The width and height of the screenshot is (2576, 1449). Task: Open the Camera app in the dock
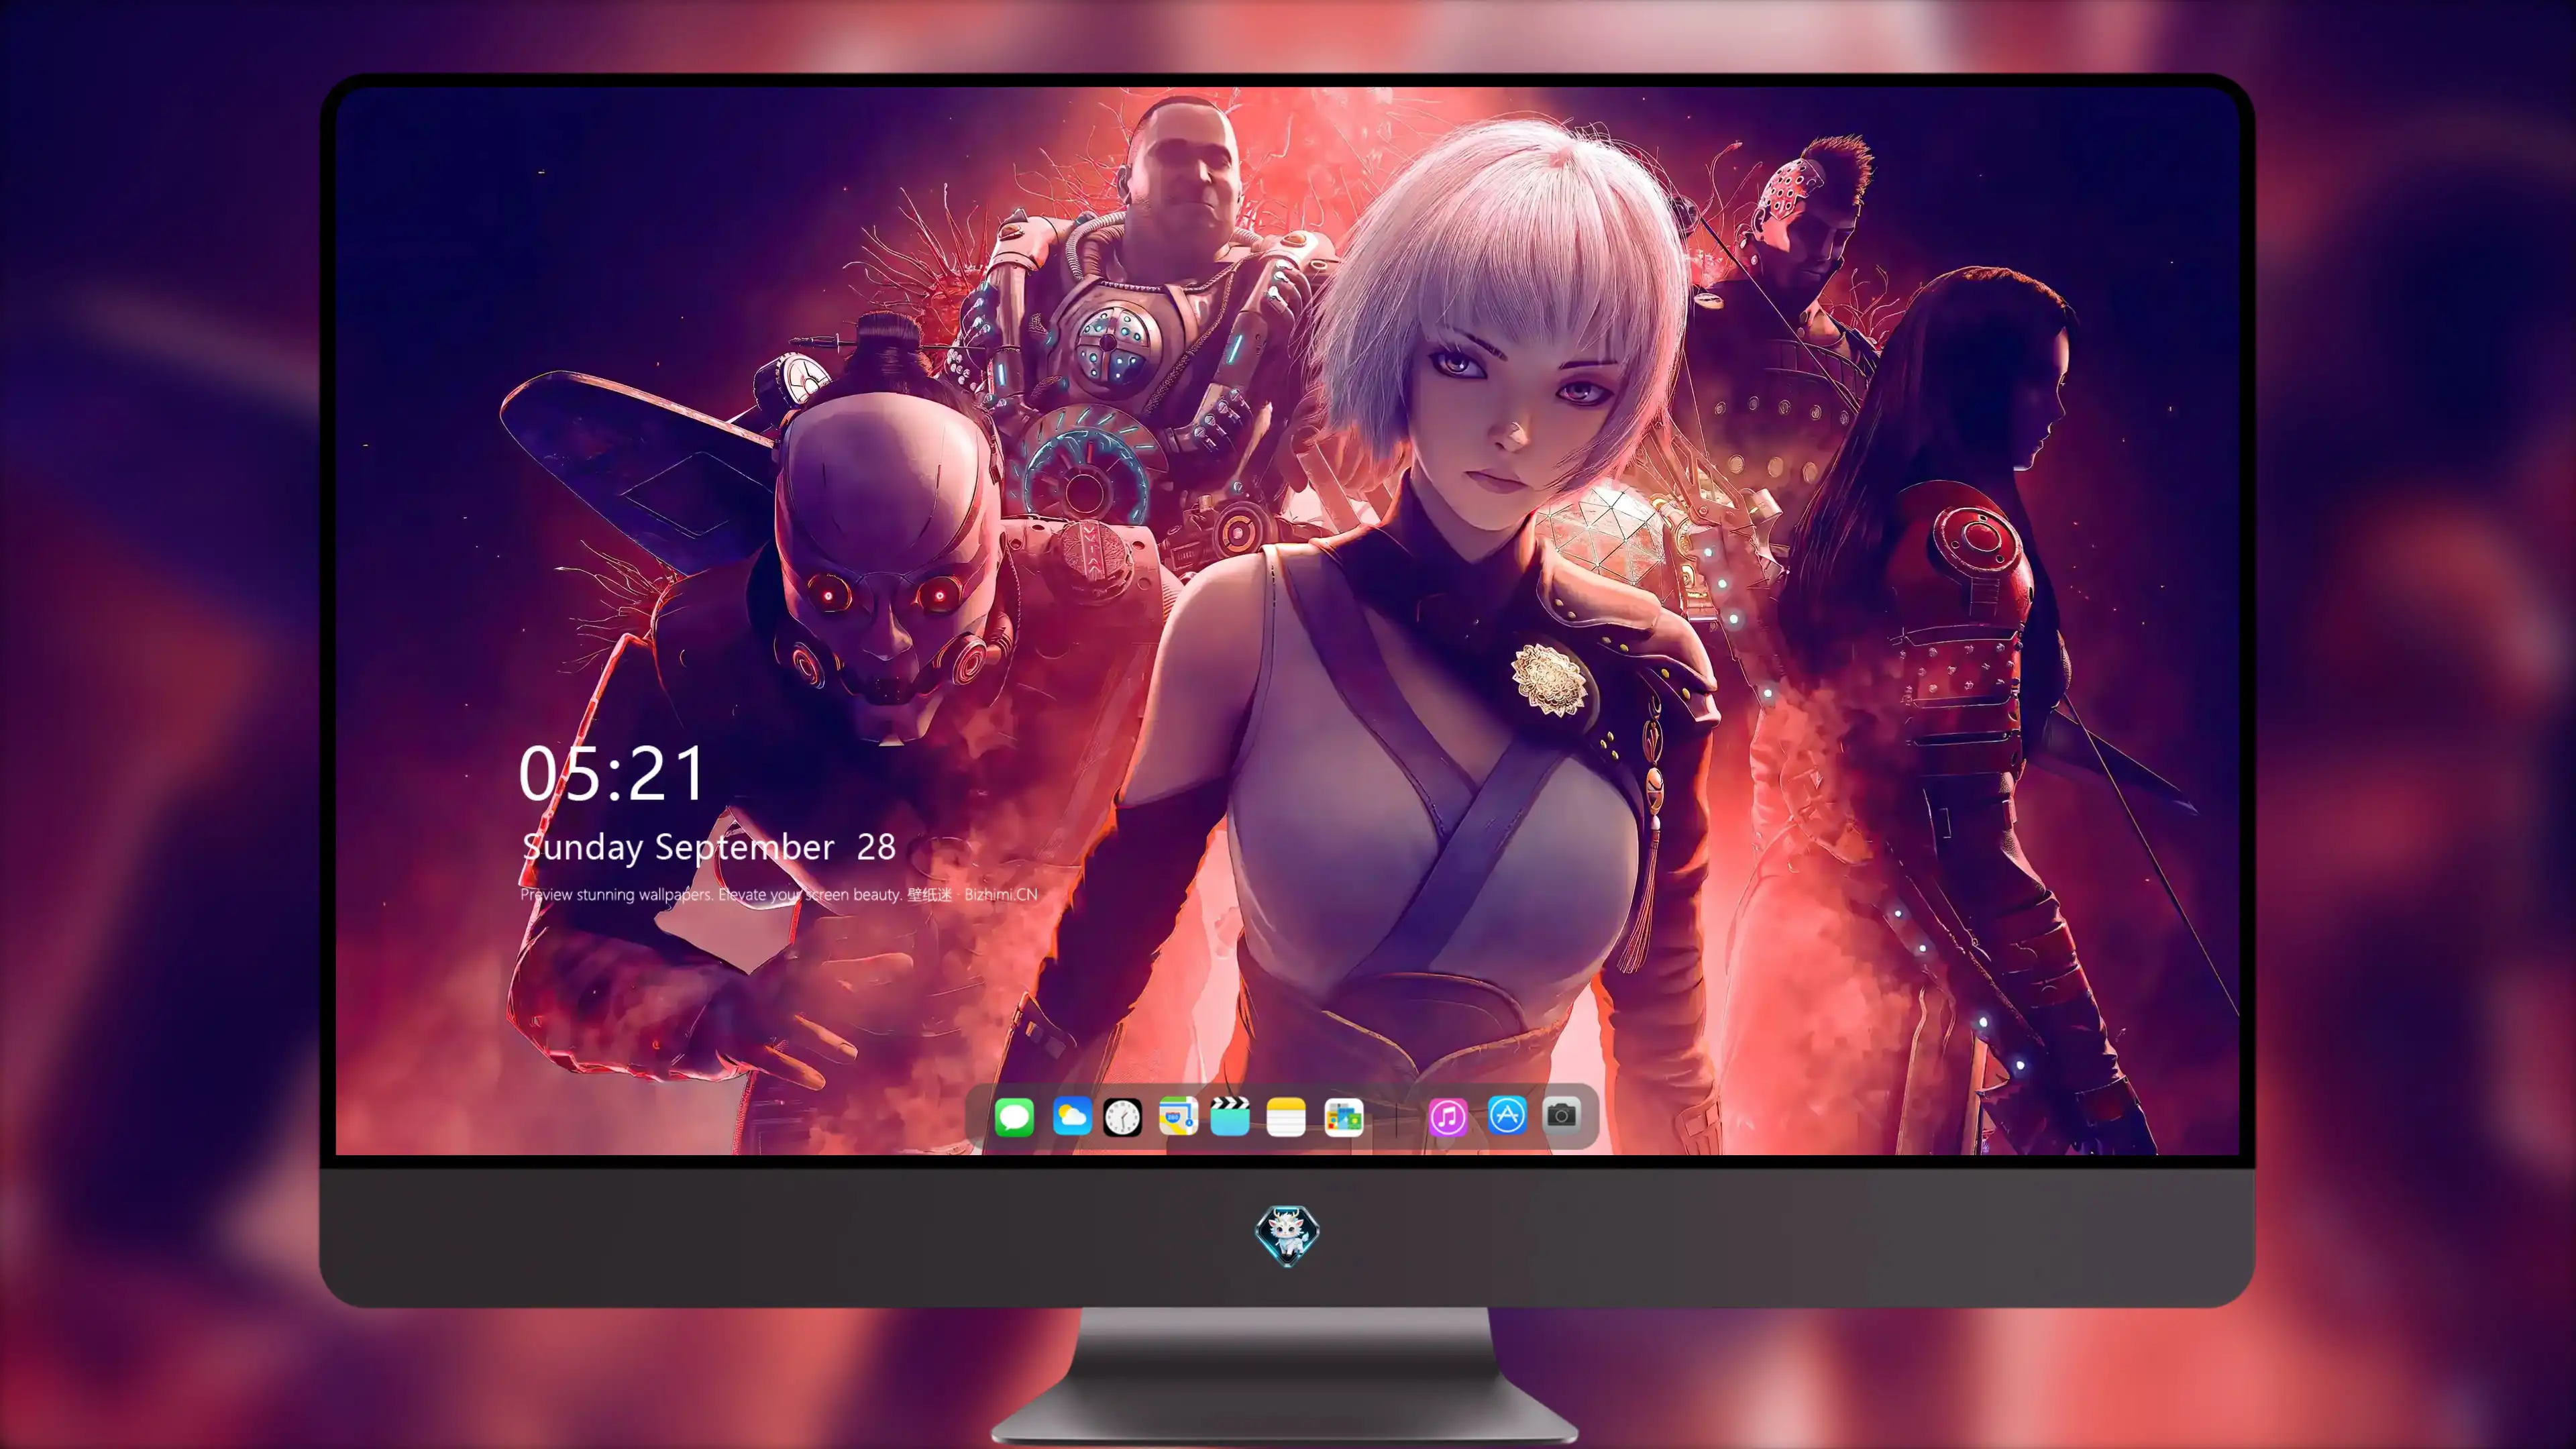1561,1115
